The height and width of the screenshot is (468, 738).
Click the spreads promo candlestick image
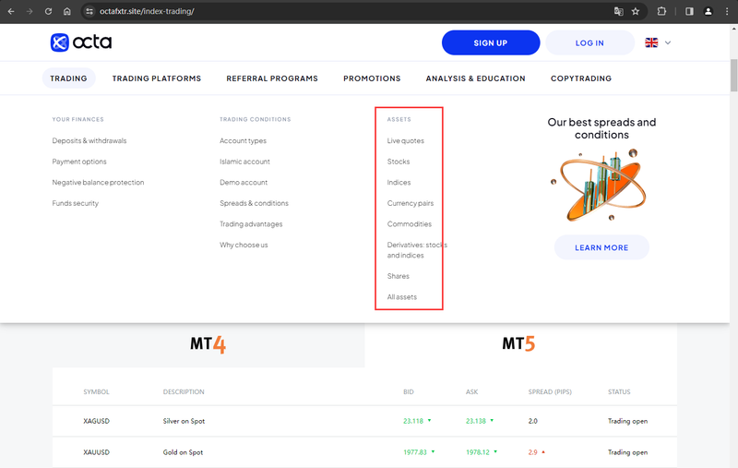point(601,185)
